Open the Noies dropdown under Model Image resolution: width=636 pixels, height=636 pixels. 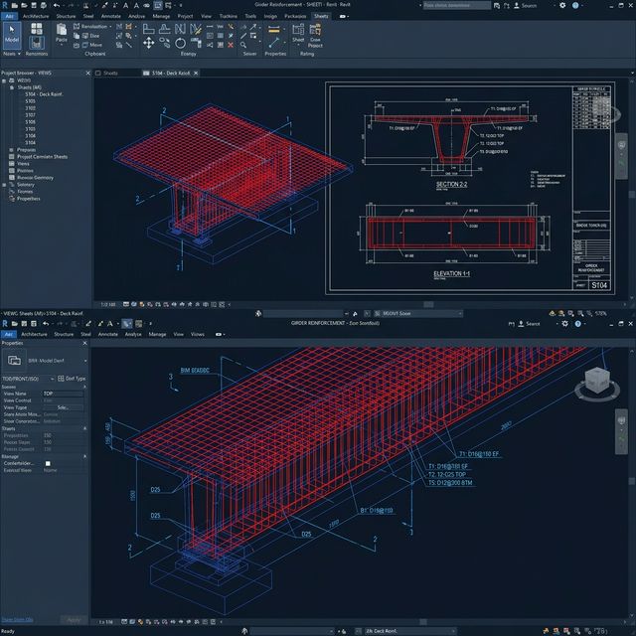pyautogui.click(x=19, y=54)
